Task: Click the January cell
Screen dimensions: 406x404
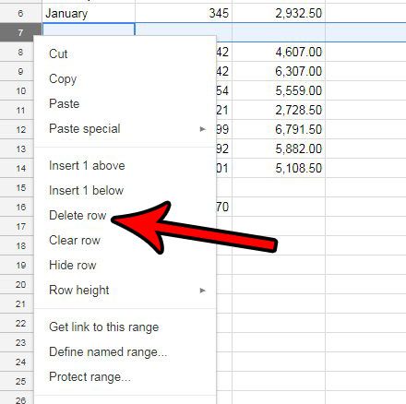Action: tap(89, 13)
